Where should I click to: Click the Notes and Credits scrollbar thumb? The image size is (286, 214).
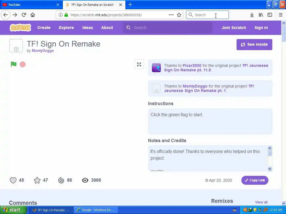click(x=270, y=153)
